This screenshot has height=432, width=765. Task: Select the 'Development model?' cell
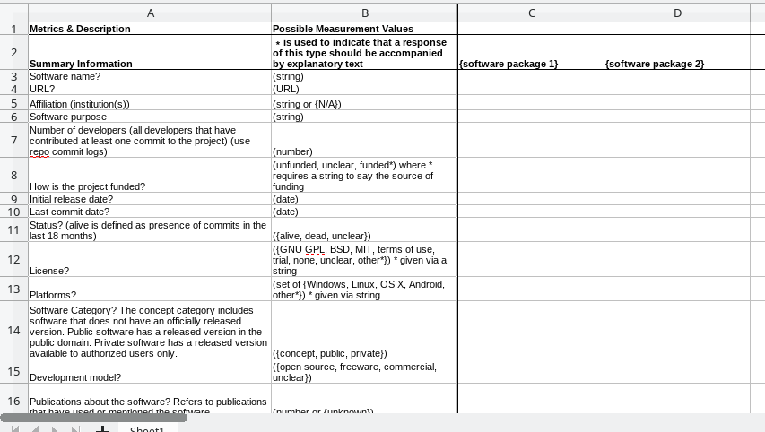pos(150,372)
